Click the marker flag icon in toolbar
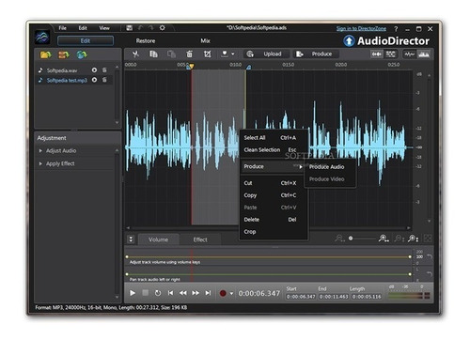470x339 pixels. [x=225, y=54]
